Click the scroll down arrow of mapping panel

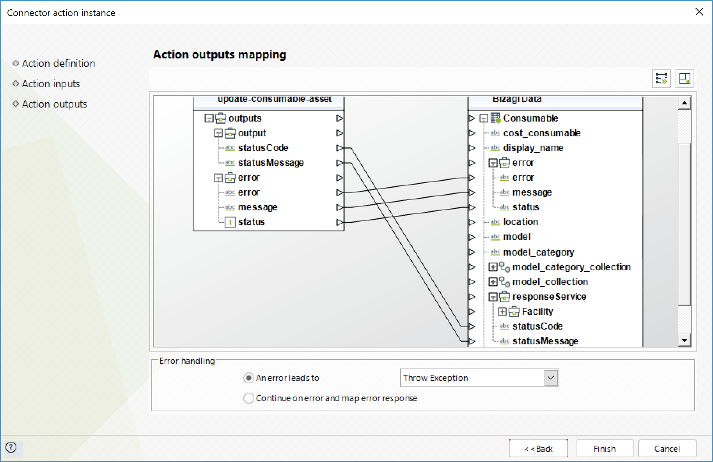click(x=685, y=340)
